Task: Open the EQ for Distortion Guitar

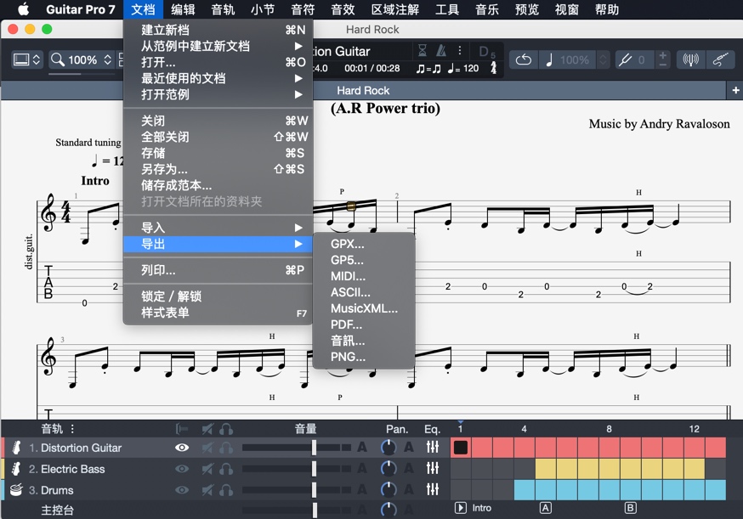Action: coord(432,447)
